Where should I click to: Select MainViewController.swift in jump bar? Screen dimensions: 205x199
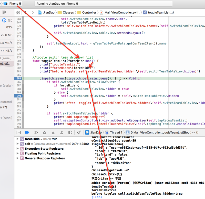coord(122,13)
